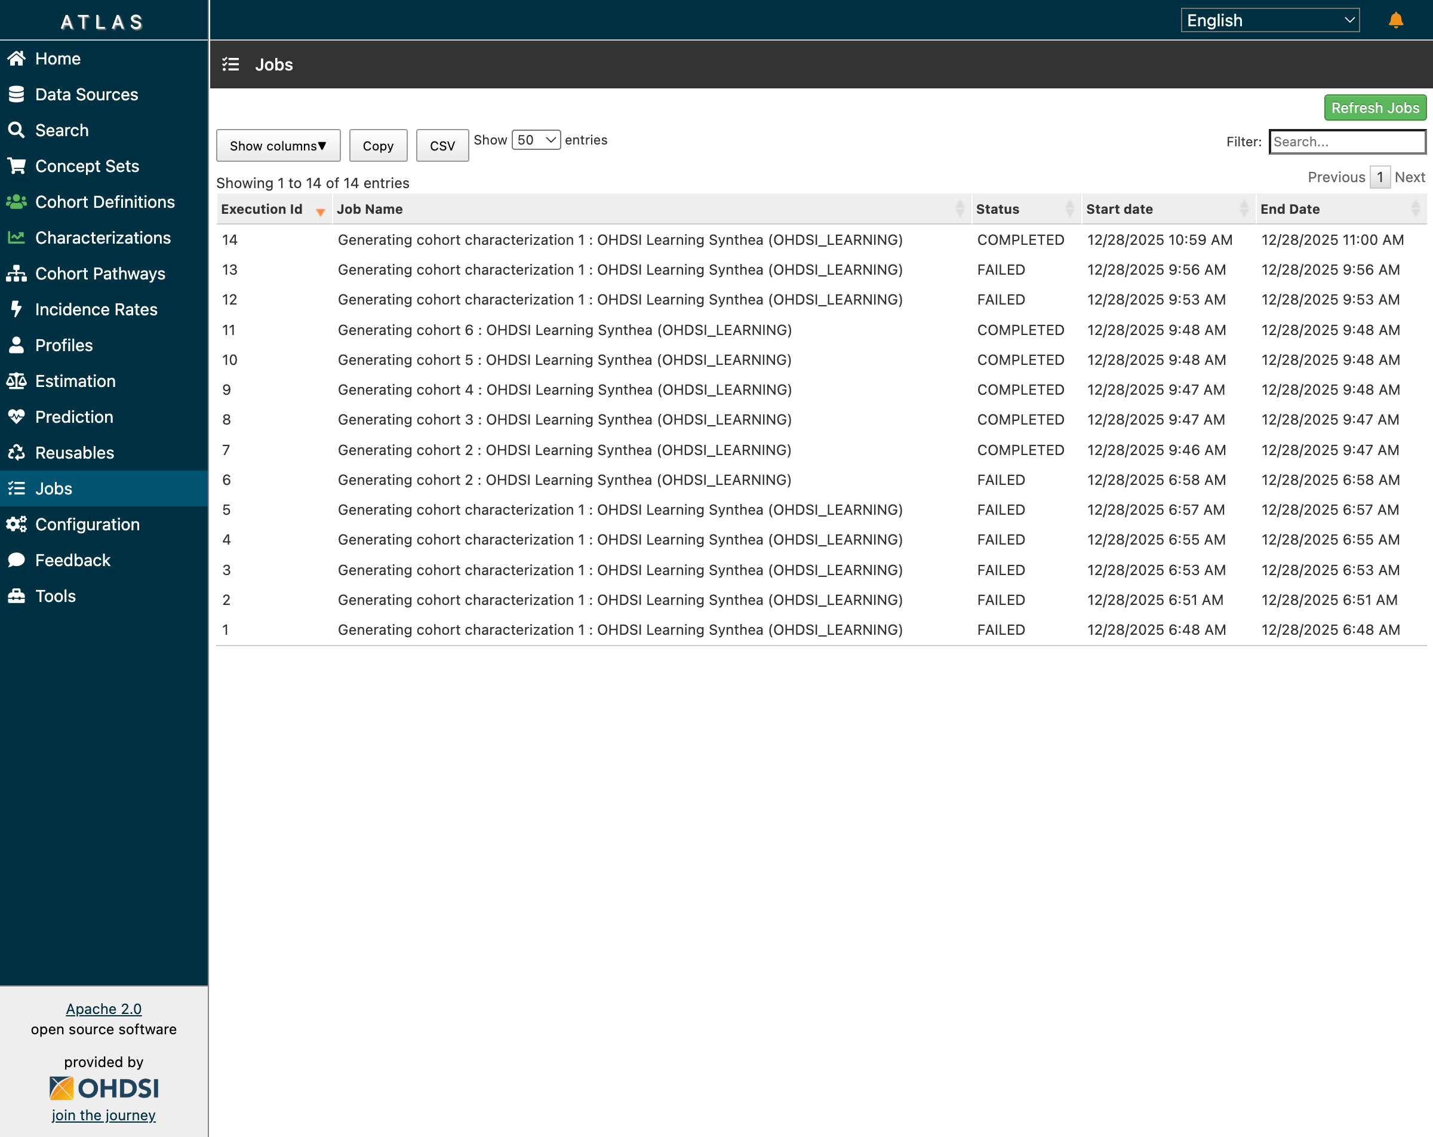The width and height of the screenshot is (1433, 1137).
Task: Click the Estimation balance scale icon
Action: click(x=17, y=381)
